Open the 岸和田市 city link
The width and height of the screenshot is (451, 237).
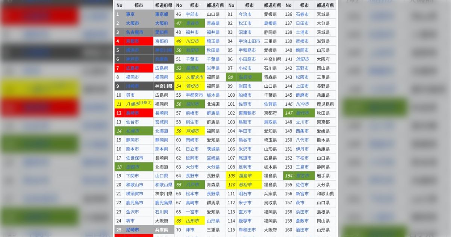click(x=247, y=230)
